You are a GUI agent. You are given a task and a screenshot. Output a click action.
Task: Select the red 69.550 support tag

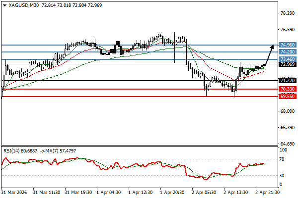click(288, 97)
